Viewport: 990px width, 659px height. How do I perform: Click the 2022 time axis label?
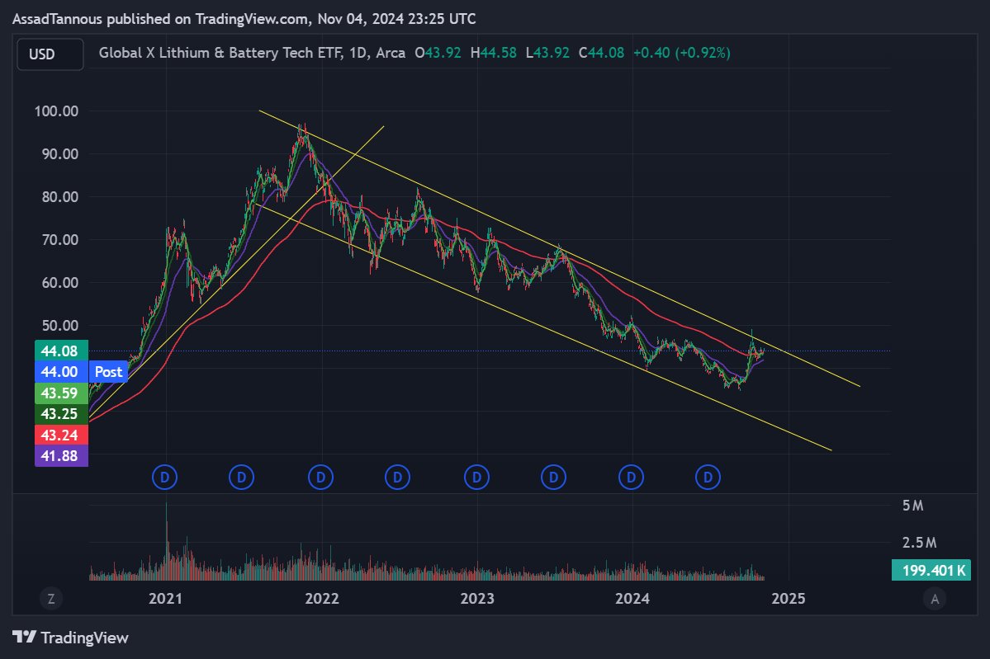322,599
